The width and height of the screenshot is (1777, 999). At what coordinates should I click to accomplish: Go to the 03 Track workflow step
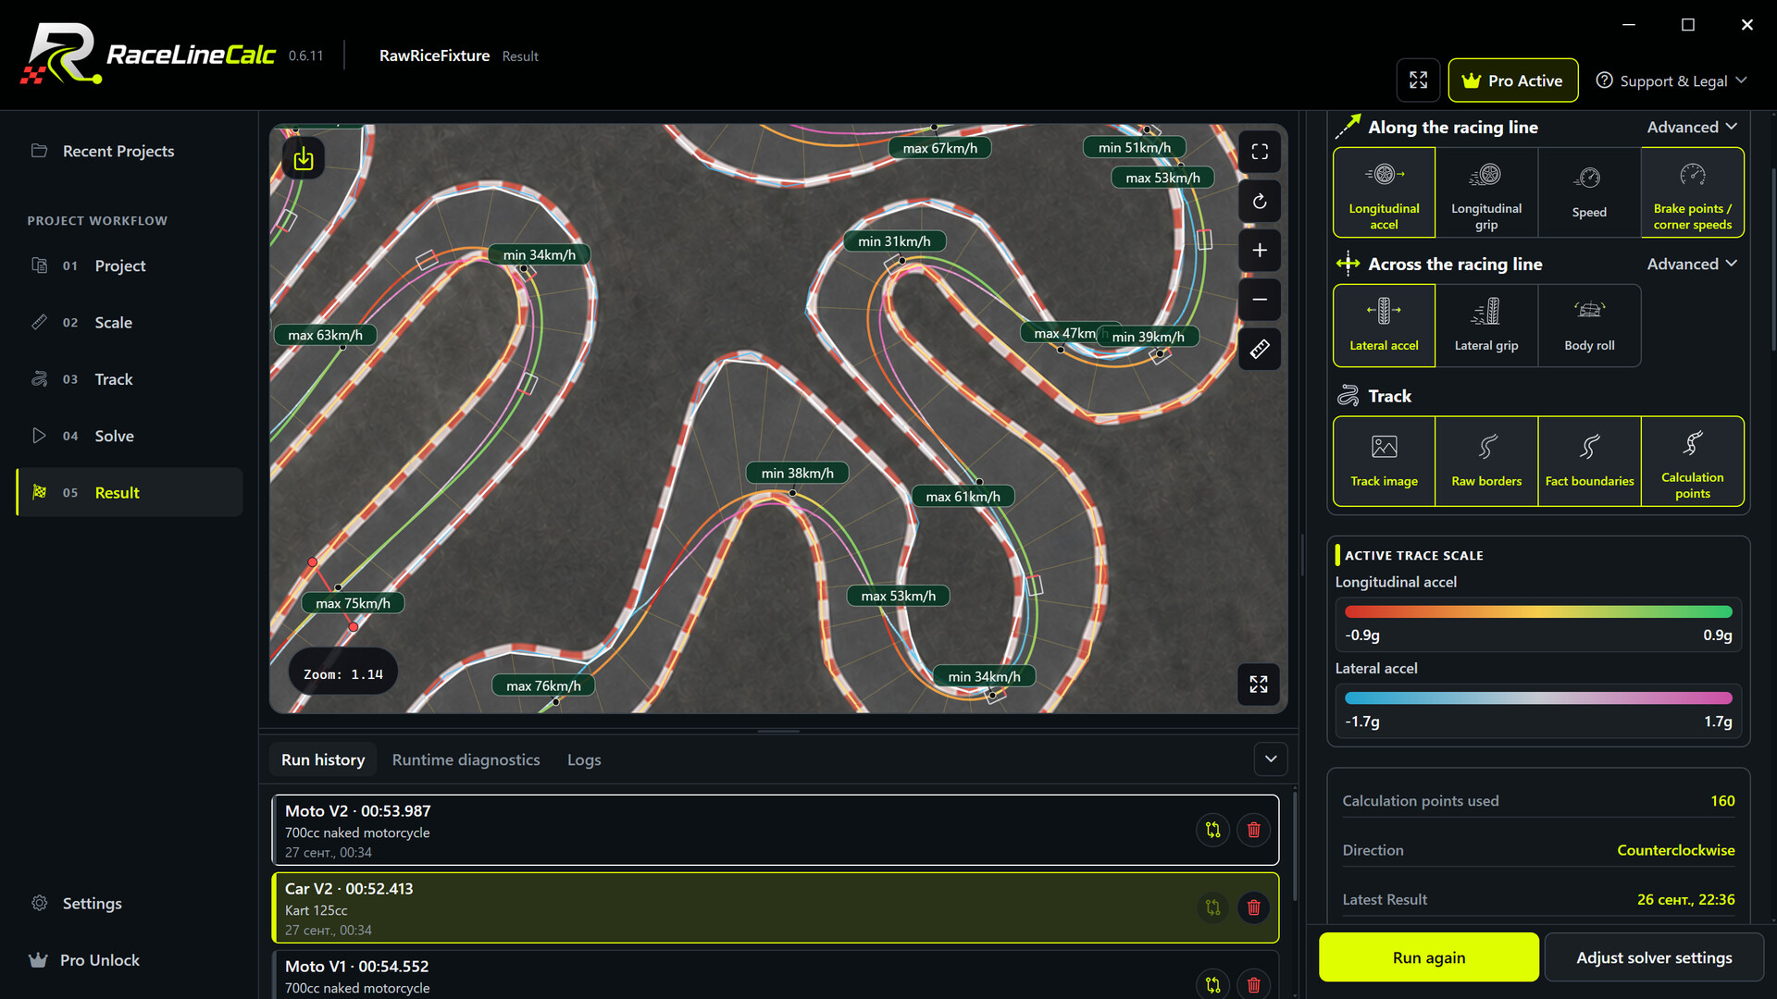tap(130, 379)
